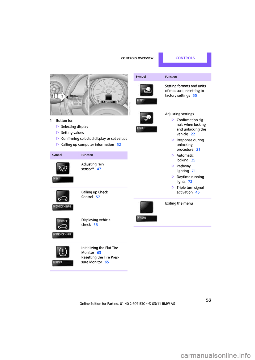Select the Controls Overview header
This screenshot has height=360, width=255.
tap(137, 58)
